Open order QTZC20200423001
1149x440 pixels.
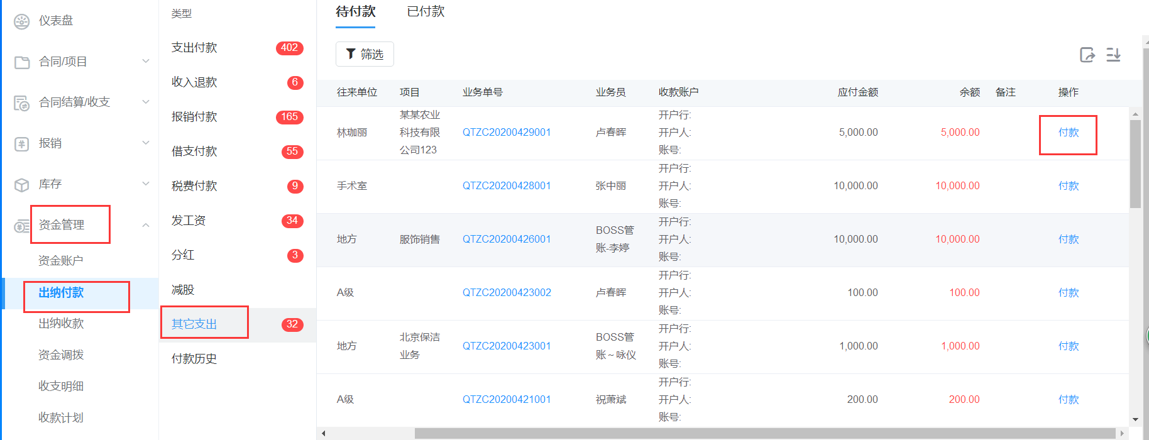pos(507,346)
